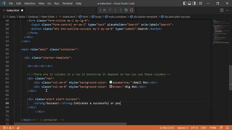This screenshot has width=232, height=130.
Task: Restart the debug session
Action: [x=126, y=10]
